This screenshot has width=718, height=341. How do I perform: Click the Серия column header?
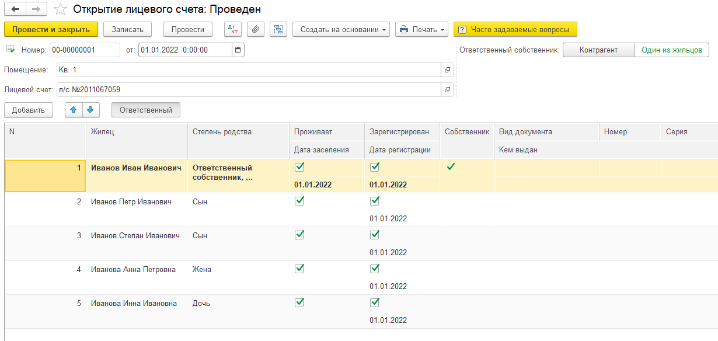pyautogui.click(x=689, y=132)
